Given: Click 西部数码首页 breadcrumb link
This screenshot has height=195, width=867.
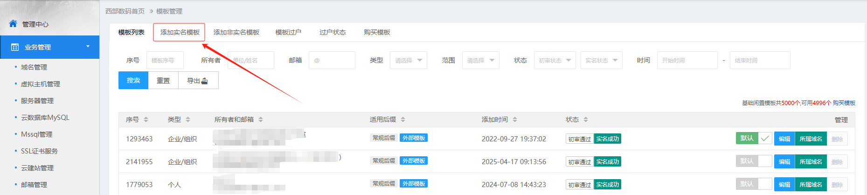Looking at the screenshot, I should (125, 11).
